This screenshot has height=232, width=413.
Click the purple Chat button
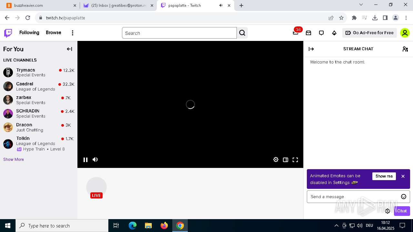[x=402, y=211]
